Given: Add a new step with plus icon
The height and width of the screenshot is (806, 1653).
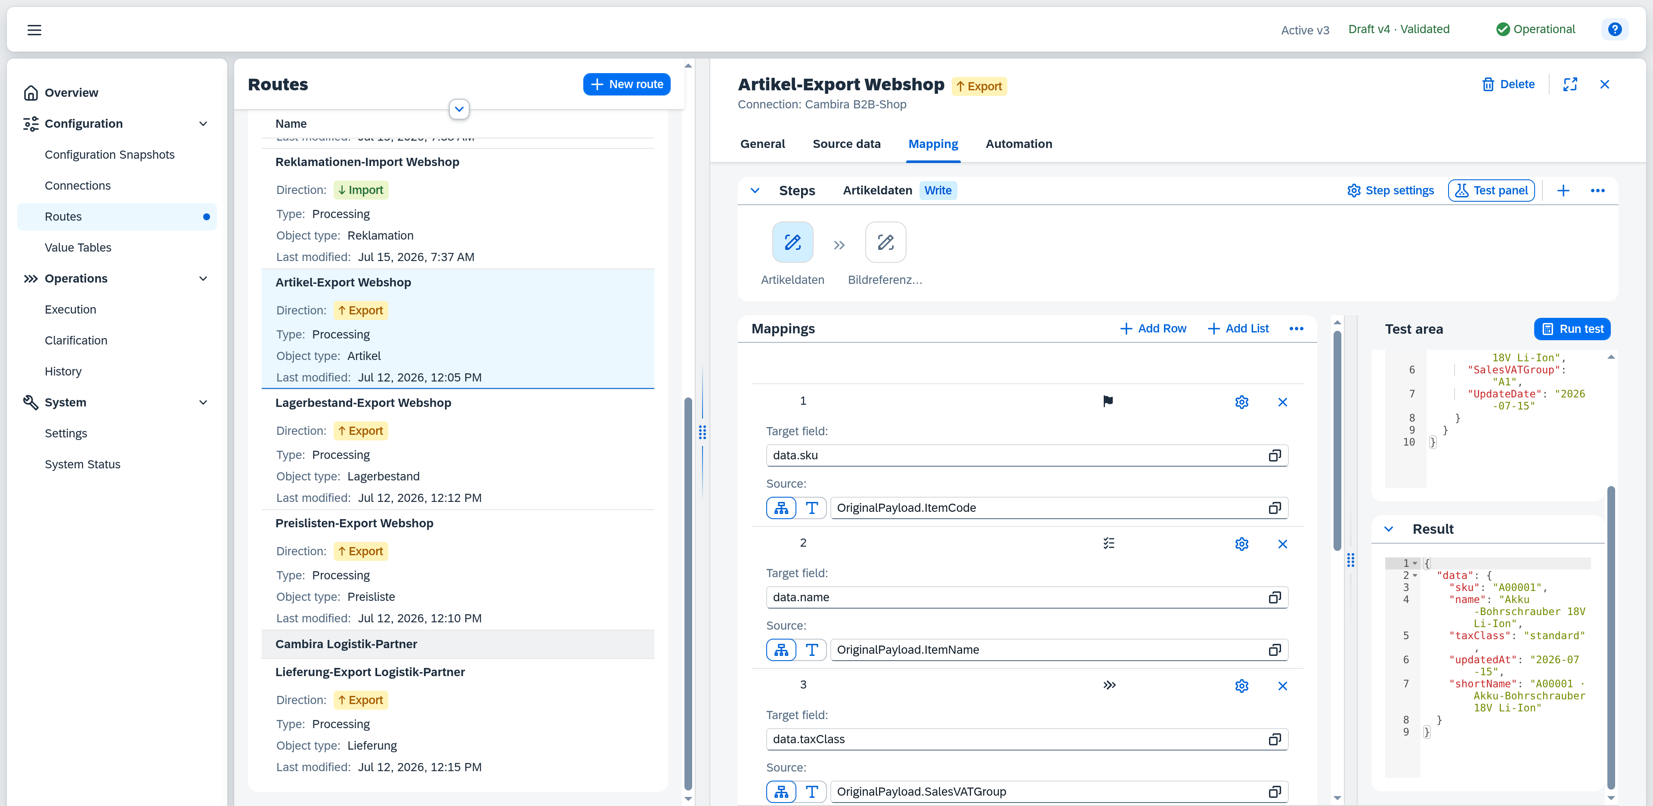Looking at the screenshot, I should [1563, 191].
